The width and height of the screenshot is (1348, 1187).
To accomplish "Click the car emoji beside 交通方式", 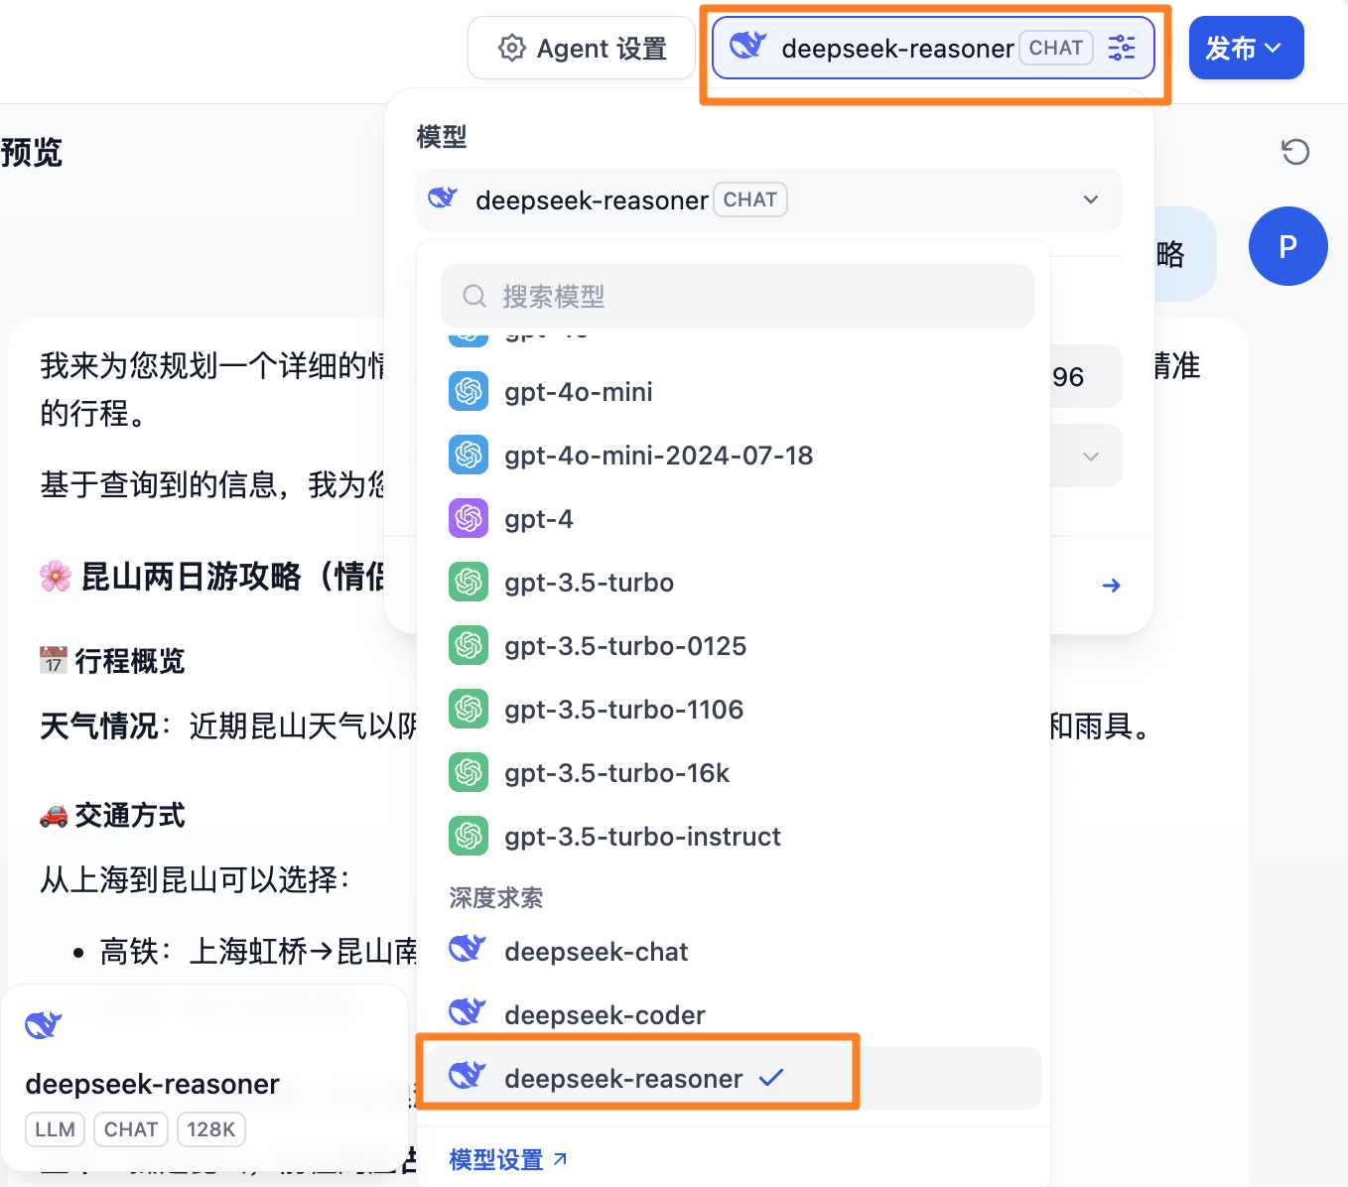I will (x=54, y=816).
